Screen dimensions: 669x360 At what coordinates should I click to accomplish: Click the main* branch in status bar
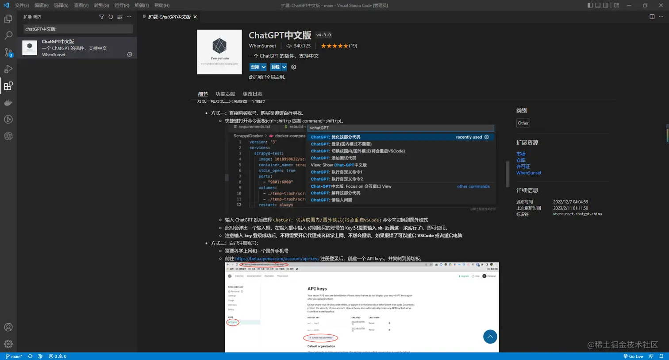14,356
